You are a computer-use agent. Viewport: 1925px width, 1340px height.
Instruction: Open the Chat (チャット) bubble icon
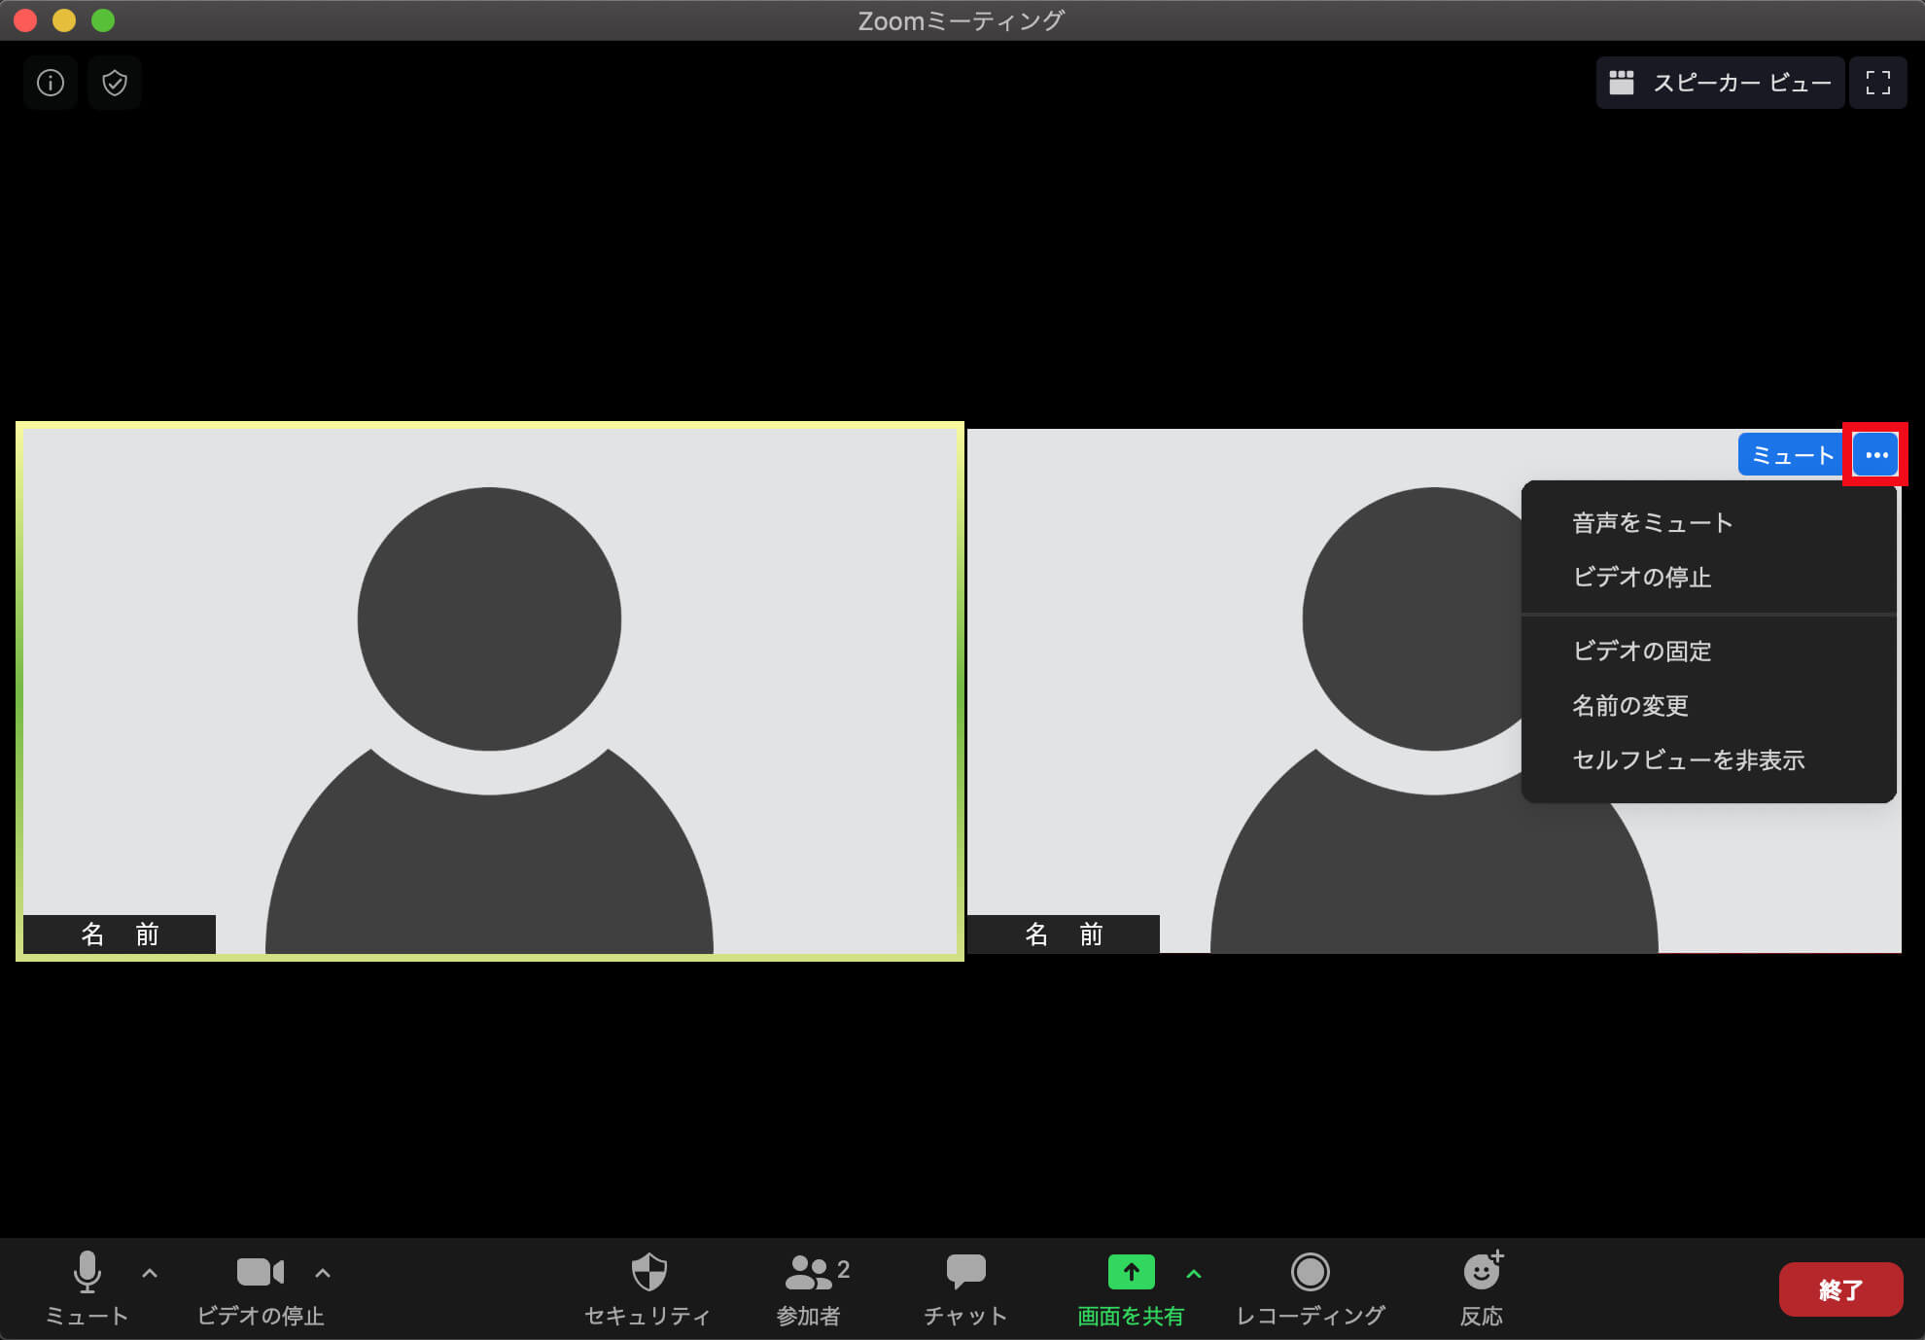click(965, 1272)
